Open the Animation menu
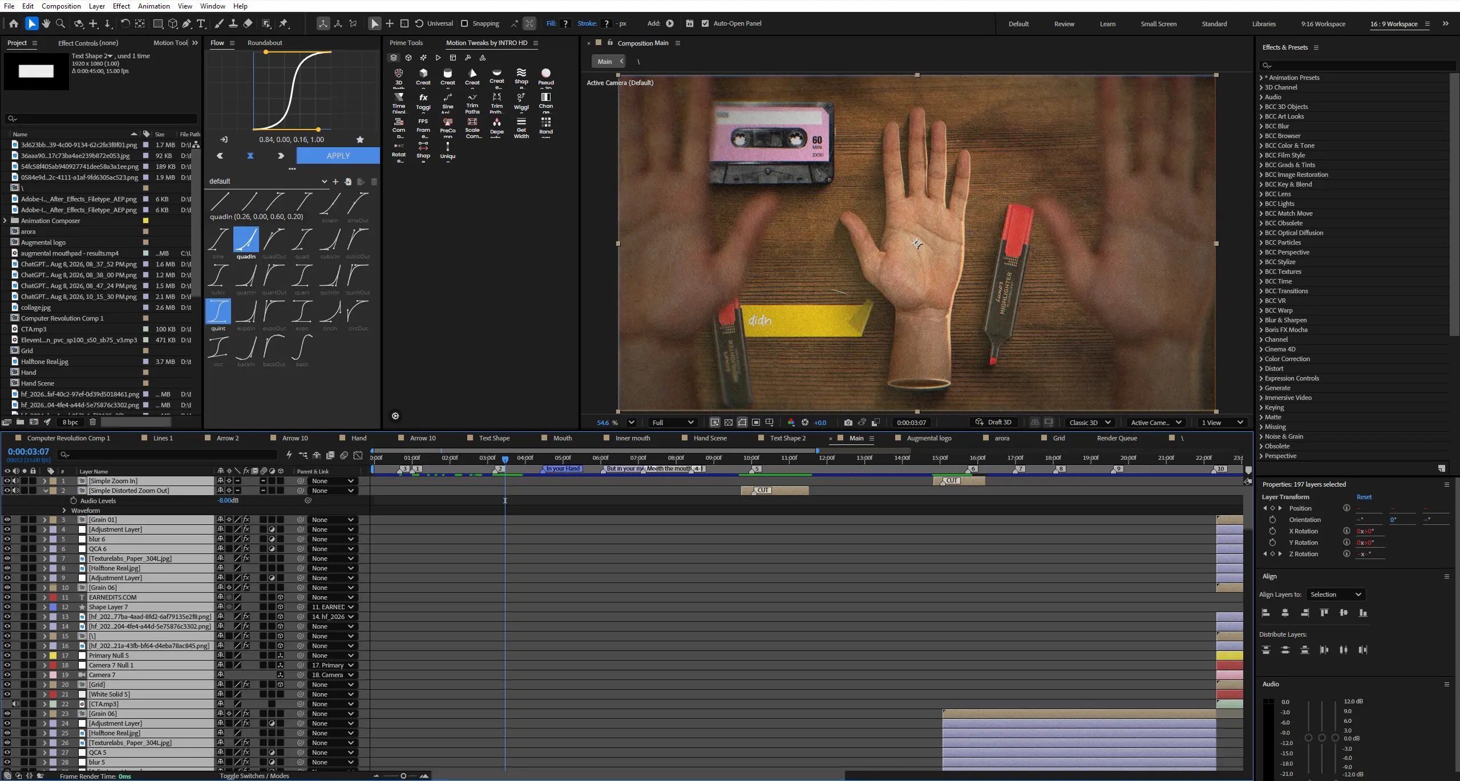 [x=154, y=6]
